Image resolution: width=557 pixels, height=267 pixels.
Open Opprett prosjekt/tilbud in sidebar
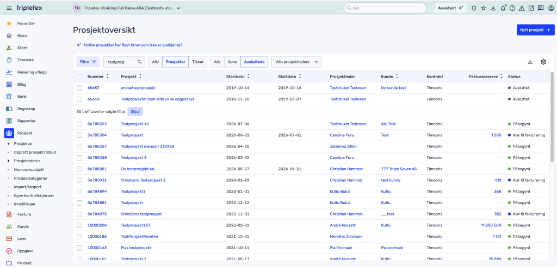coord(35,152)
